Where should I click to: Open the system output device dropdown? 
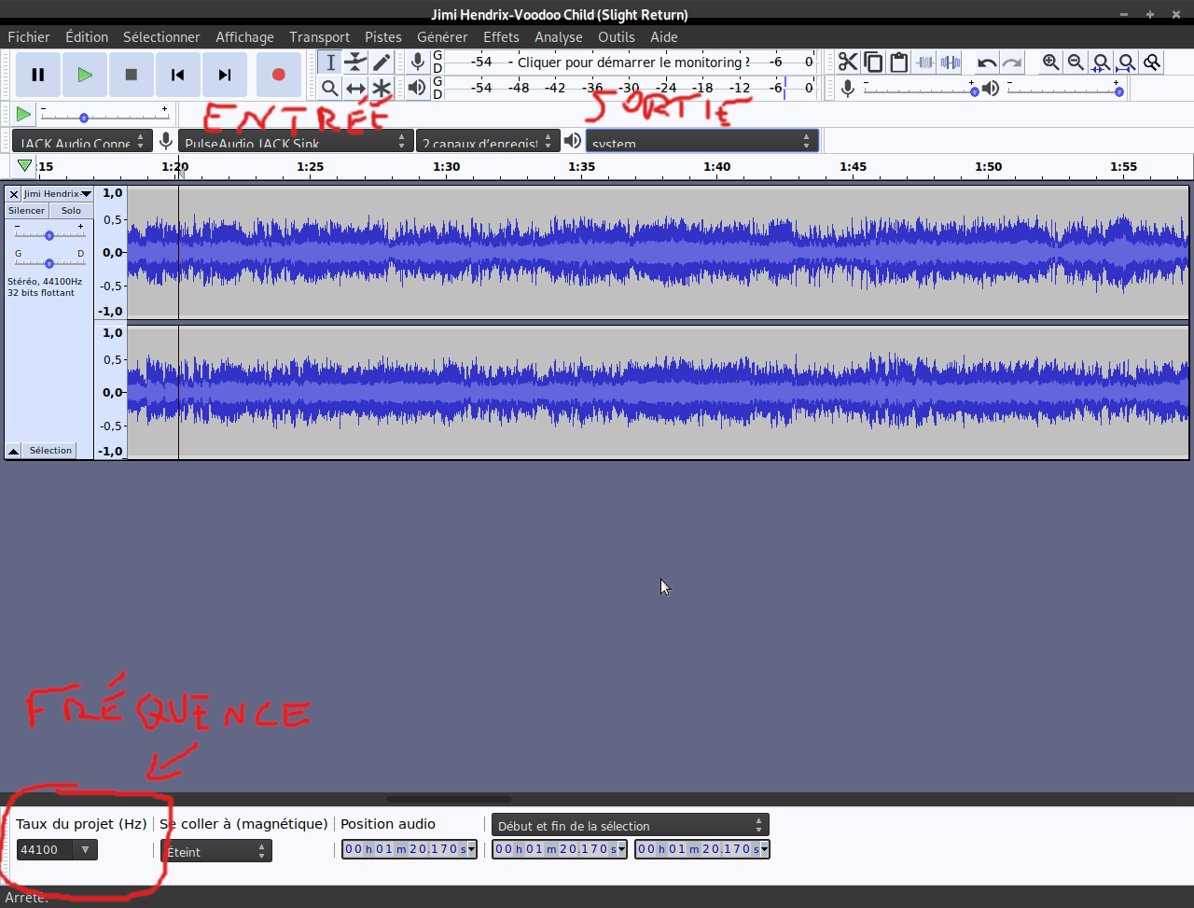tap(702, 141)
